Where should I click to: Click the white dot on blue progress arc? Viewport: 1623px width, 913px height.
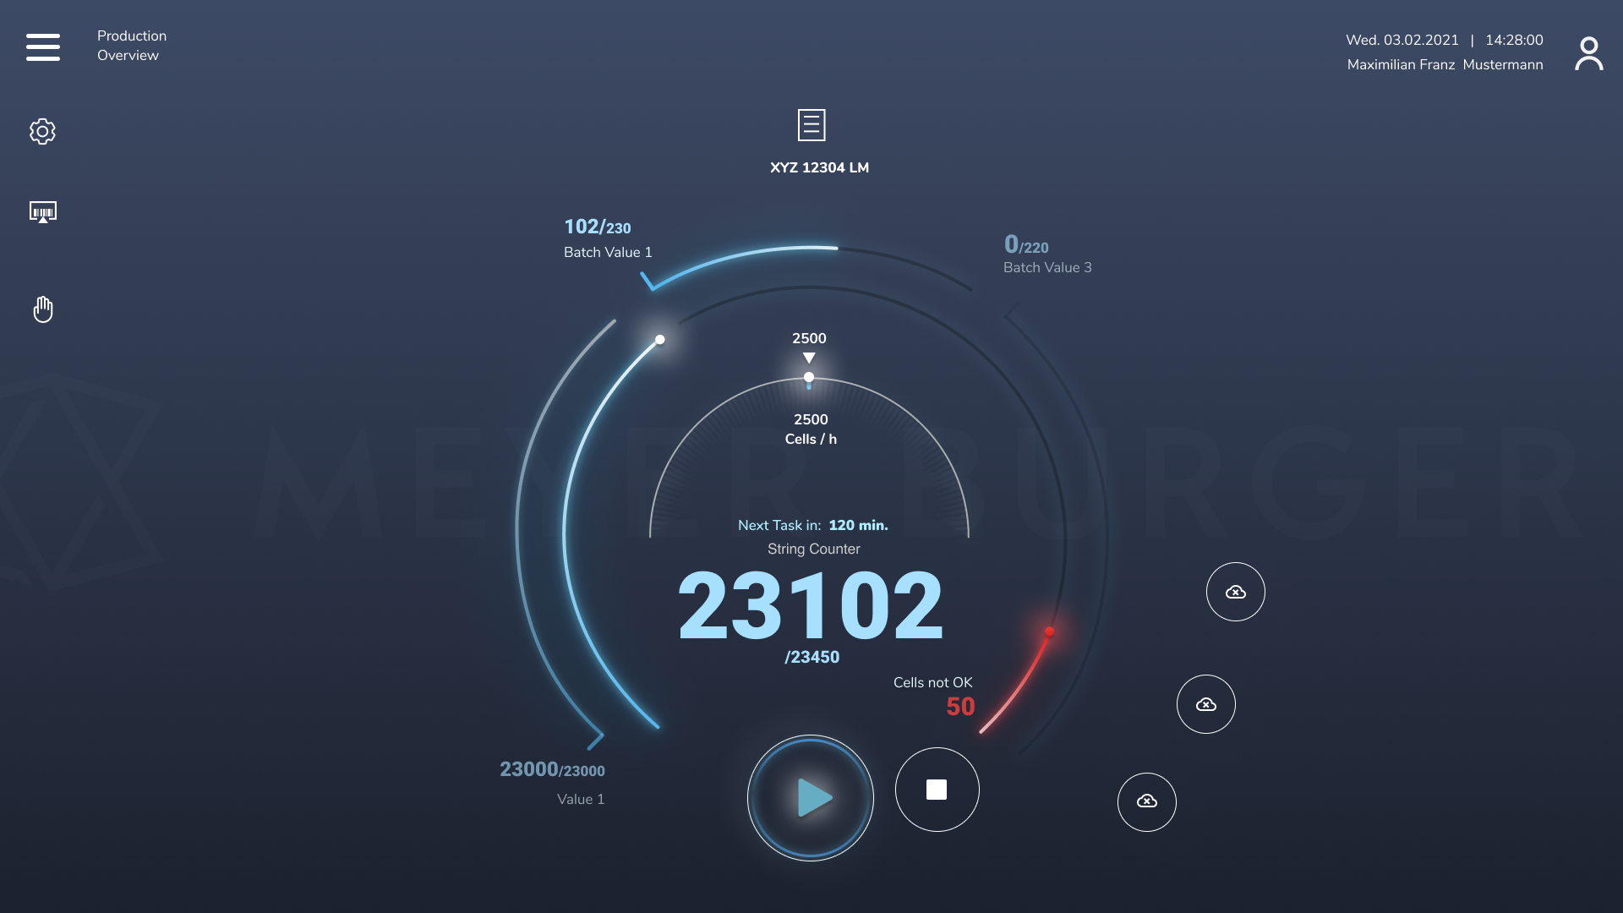tap(660, 340)
